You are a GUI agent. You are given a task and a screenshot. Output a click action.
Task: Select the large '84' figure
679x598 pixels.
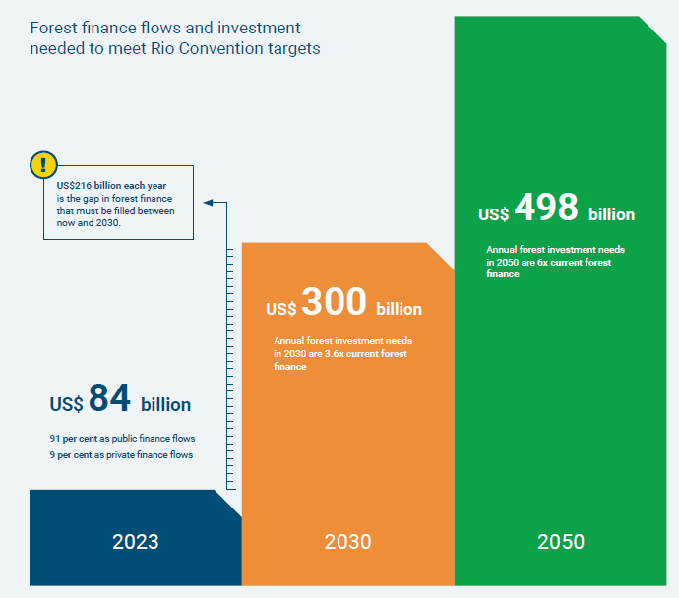(109, 398)
